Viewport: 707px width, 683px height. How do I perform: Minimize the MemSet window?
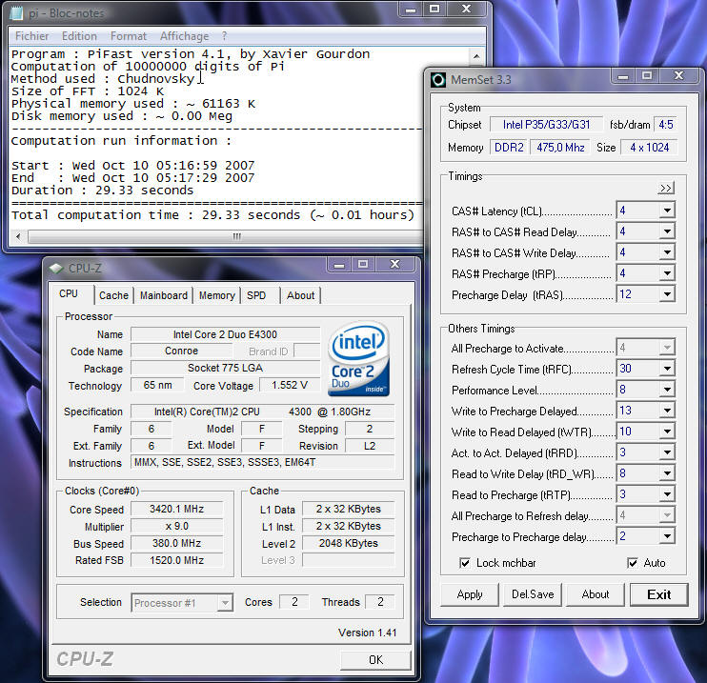coord(623,76)
